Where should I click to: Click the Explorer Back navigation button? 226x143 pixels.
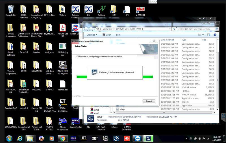pos(86,29)
